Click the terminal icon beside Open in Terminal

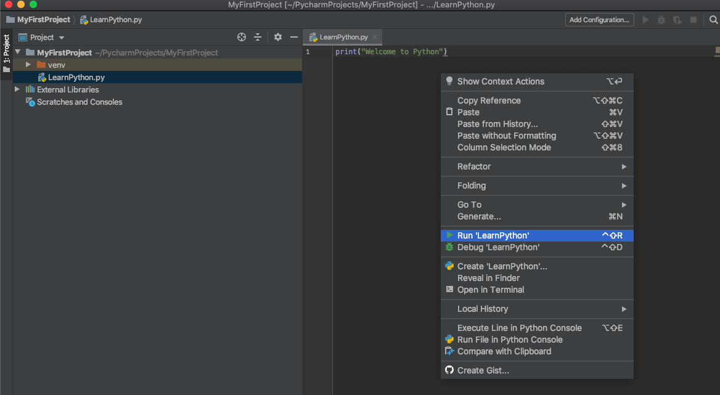[449, 290]
